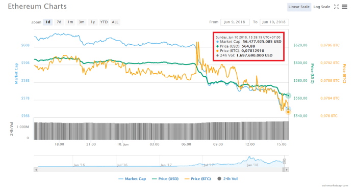Click the 21:00 time axis label
The height and width of the screenshot is (188, 355).
(x=91, y=144)
